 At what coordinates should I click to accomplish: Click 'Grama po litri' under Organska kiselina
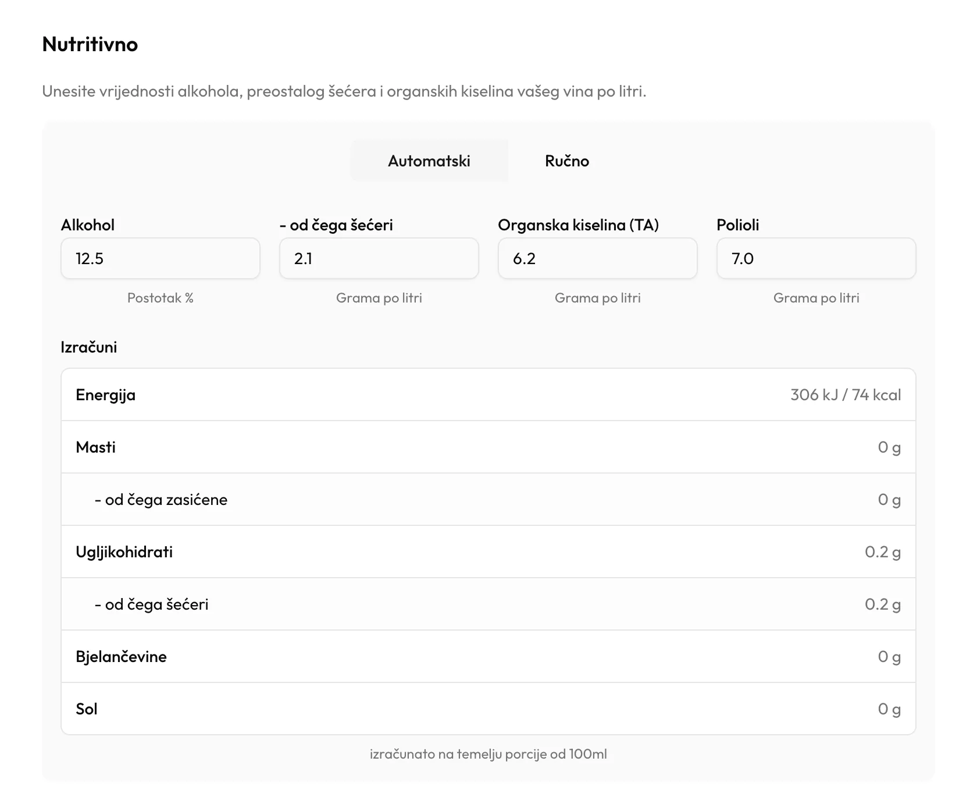click(x=598, y=298)
